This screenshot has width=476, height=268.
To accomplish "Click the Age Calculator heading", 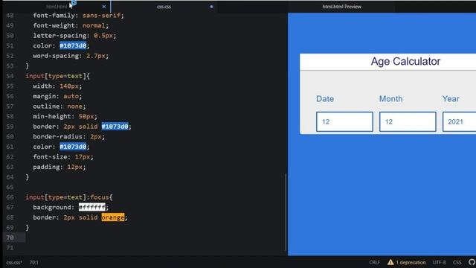I will coord(405,62).
